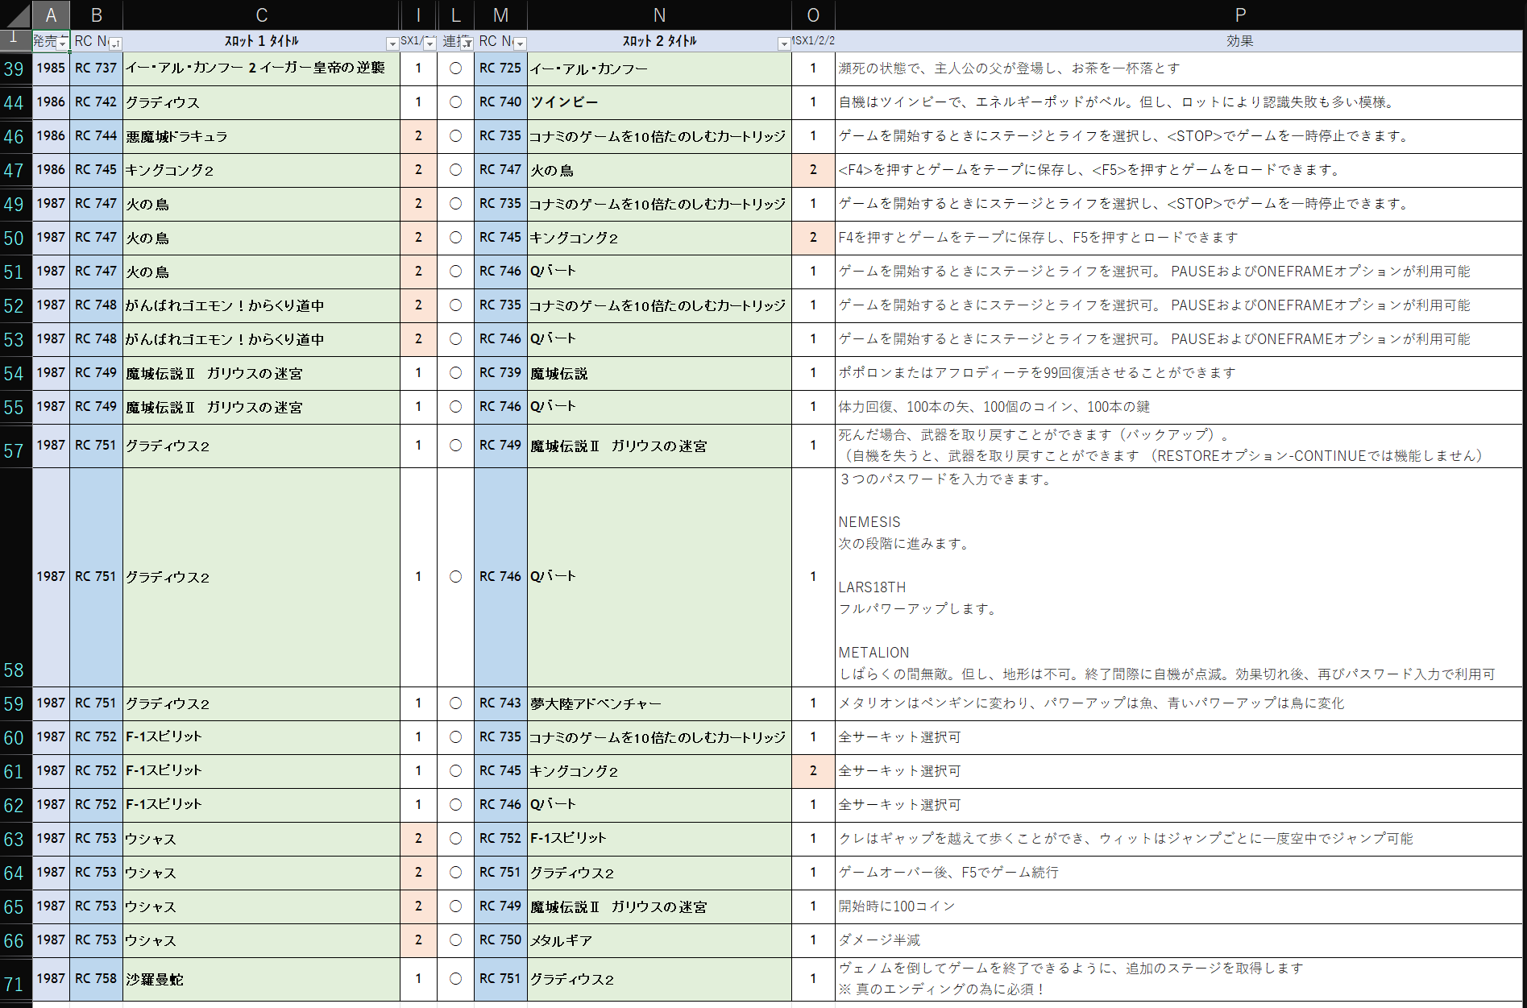Click slot 1 'キングコング2' cell in row 47
The width and height of the screenshot is (1527, 1008).
[x=261, y=170]
